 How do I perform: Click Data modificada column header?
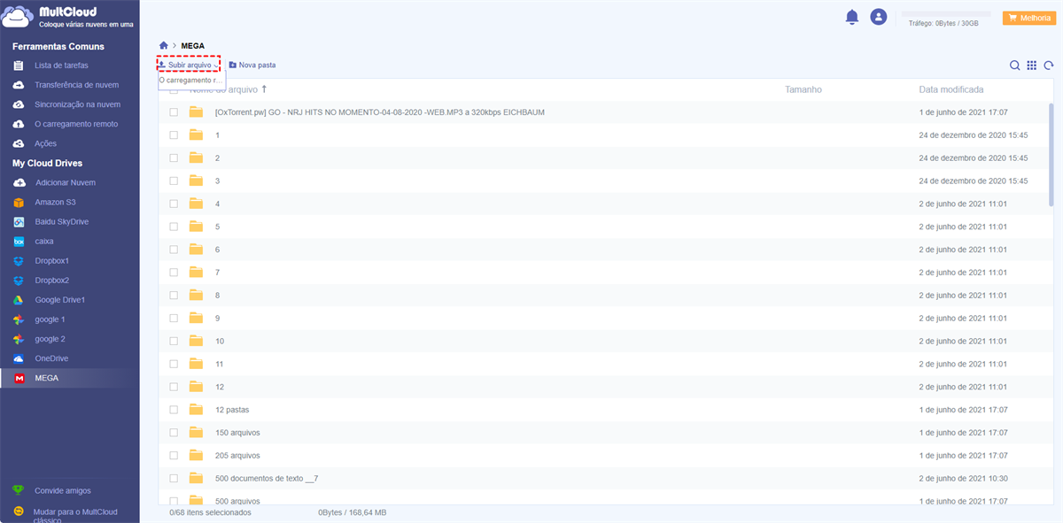tap(951, 89)
